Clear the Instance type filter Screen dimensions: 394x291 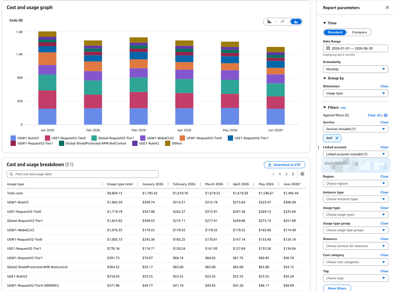pos(384,192)
